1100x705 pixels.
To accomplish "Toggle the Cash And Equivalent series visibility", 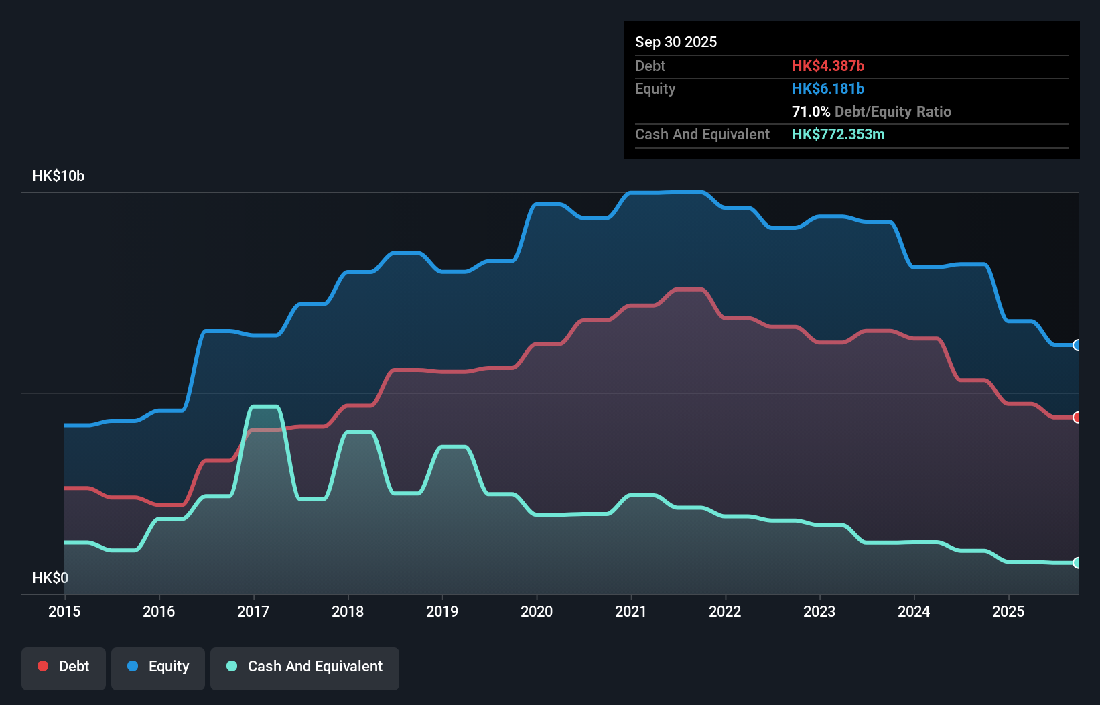I will click(x=305, y=667).
